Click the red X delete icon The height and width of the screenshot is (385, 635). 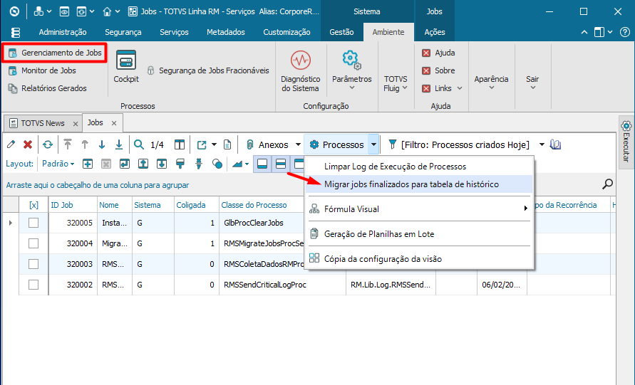28,144
